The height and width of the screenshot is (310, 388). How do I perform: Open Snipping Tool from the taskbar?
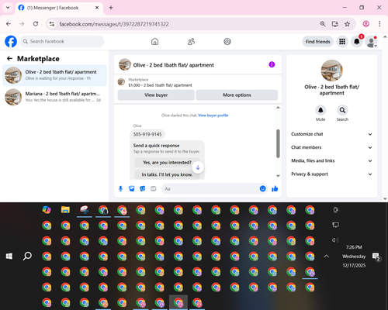[x=85, y=210]
